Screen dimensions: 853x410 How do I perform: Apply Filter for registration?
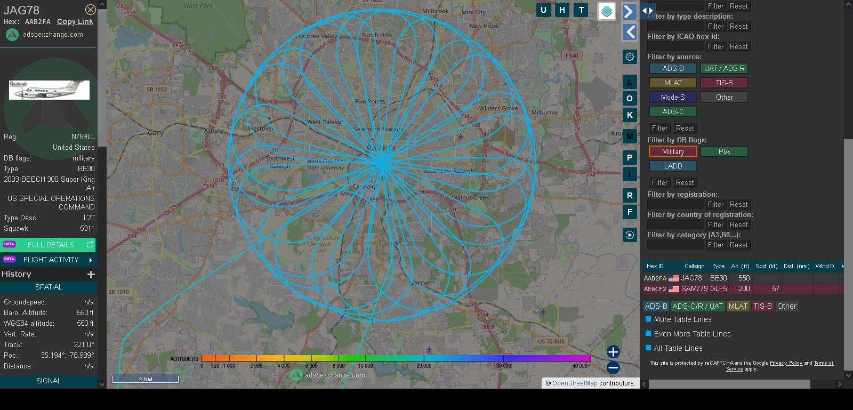(715, 204)
